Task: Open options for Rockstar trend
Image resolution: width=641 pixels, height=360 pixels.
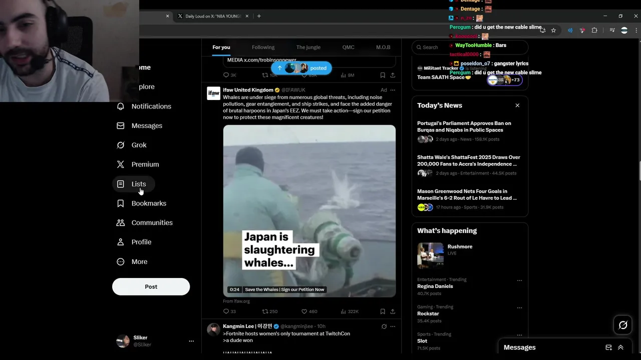Action: (x=519, y=307)
